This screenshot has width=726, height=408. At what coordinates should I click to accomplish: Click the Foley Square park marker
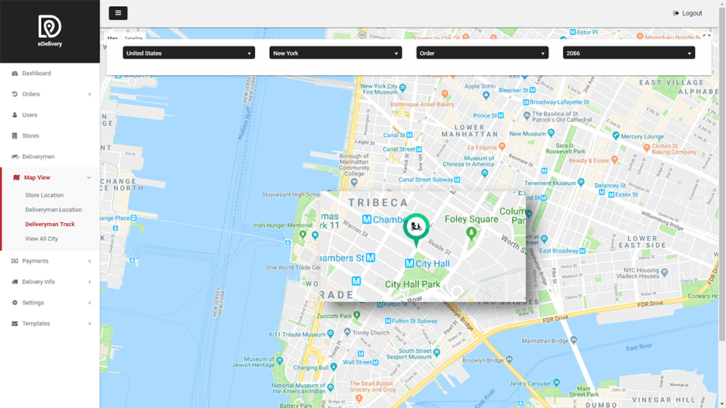point(472,232)
